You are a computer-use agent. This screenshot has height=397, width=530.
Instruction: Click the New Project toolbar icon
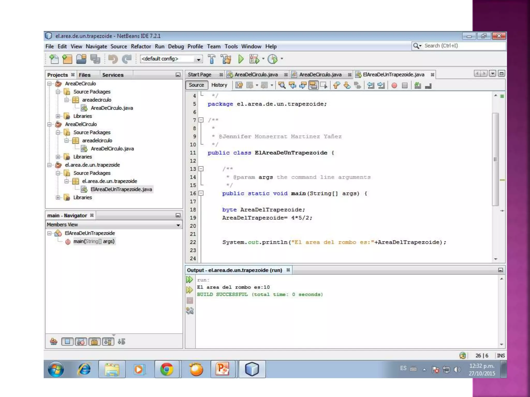[x=67, y=59]
